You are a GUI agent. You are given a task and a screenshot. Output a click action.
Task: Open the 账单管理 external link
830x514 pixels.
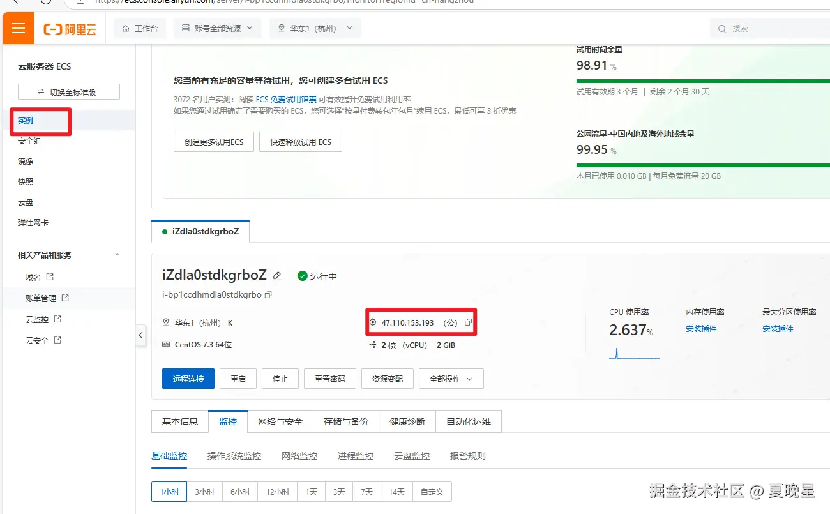[47, 298]
